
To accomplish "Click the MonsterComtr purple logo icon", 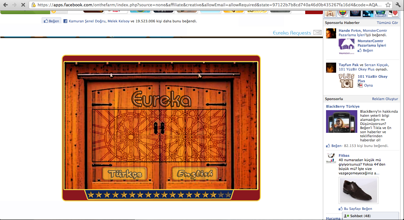I will tap(346, 46).
